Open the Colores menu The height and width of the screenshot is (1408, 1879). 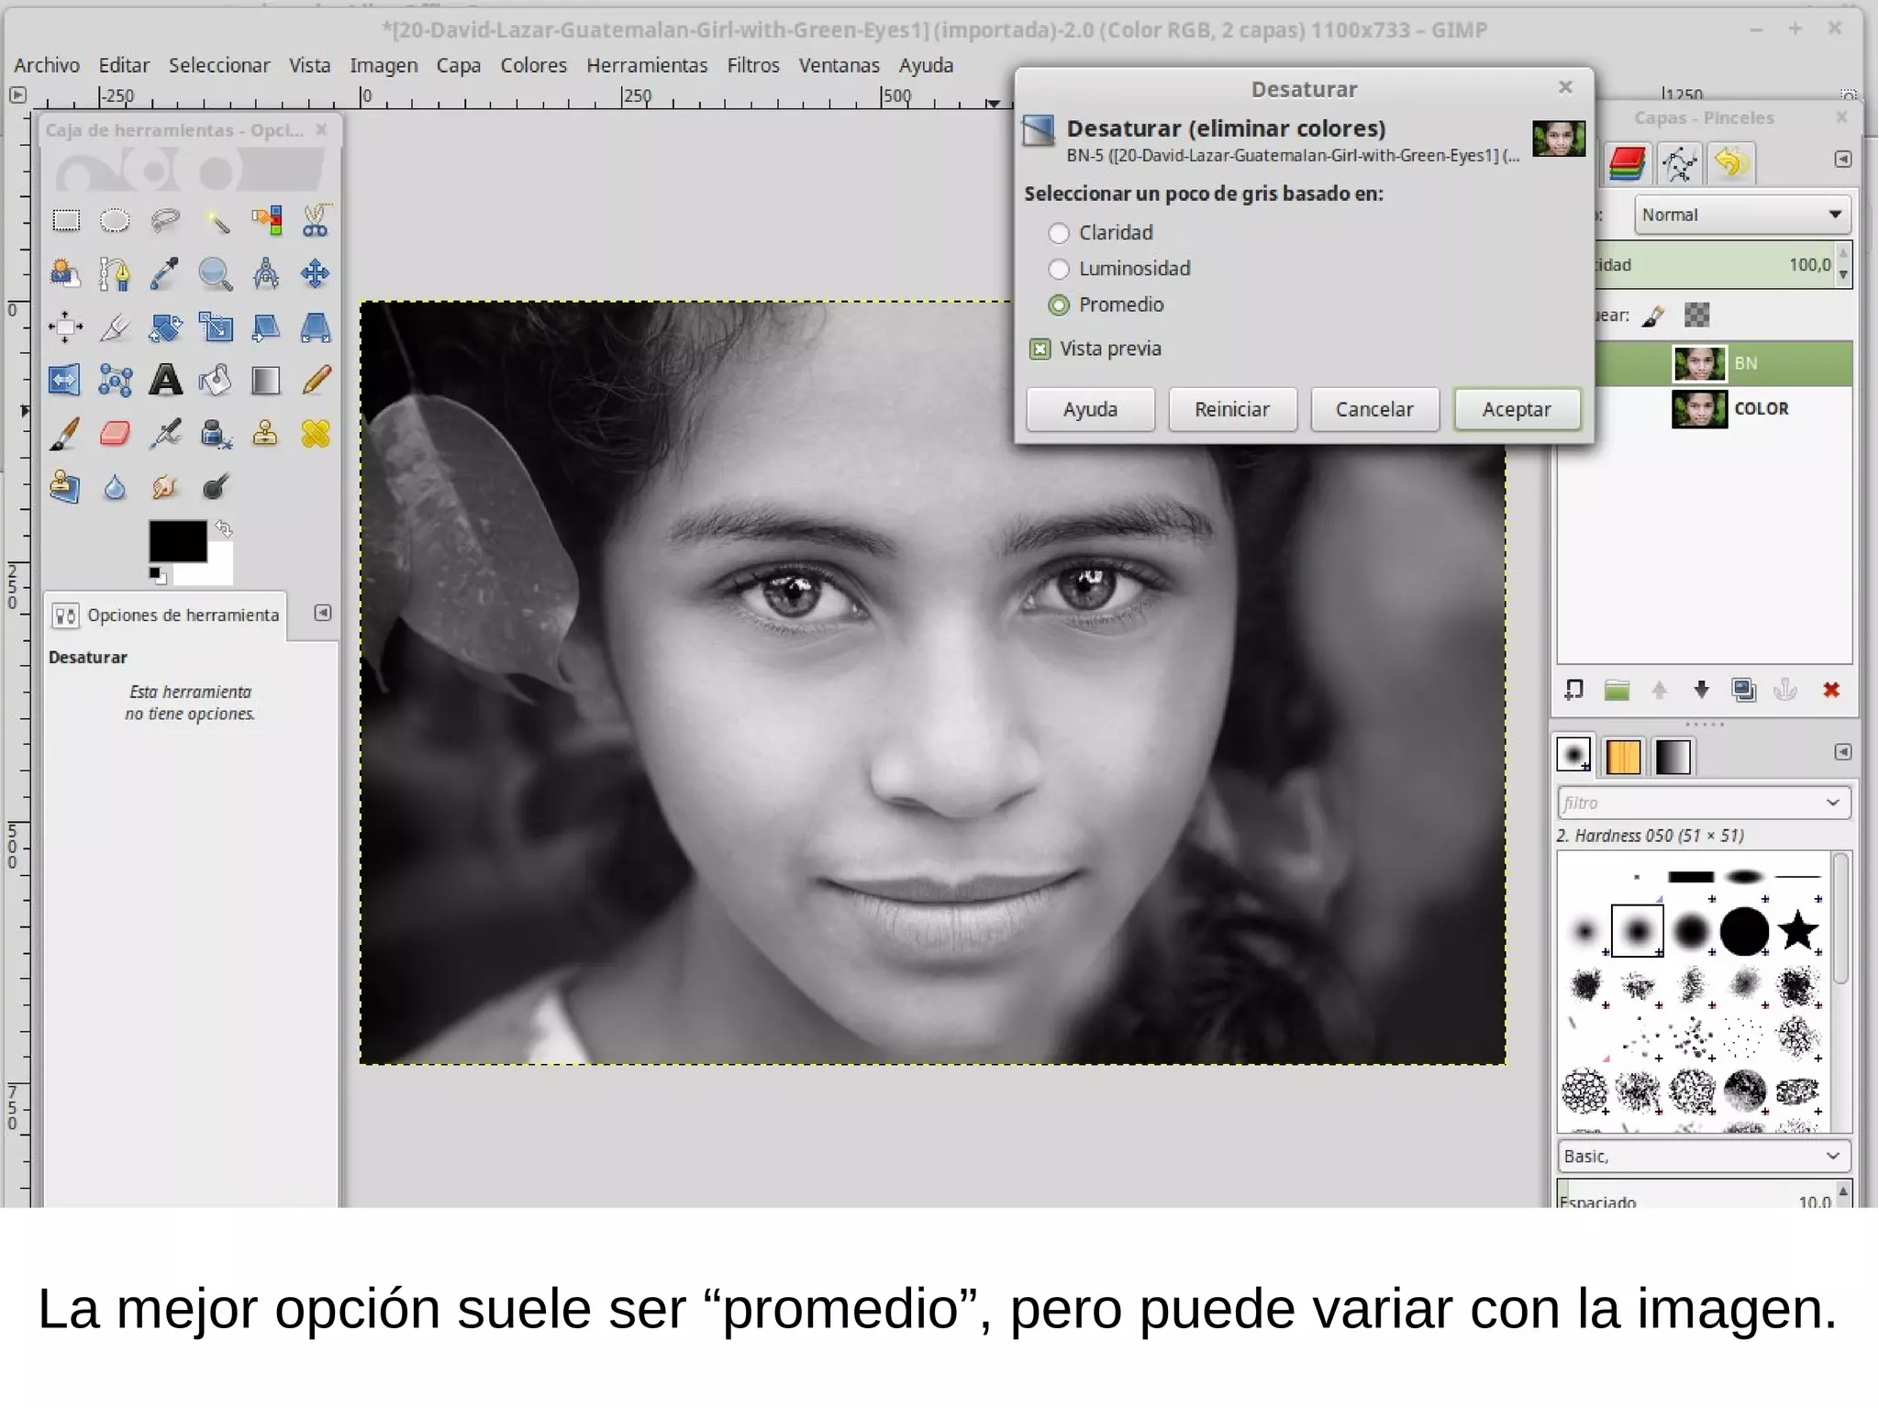pos(533,65)
